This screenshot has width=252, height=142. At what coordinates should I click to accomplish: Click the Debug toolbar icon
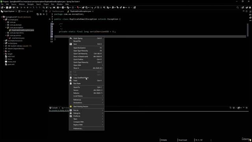point(58,7)
